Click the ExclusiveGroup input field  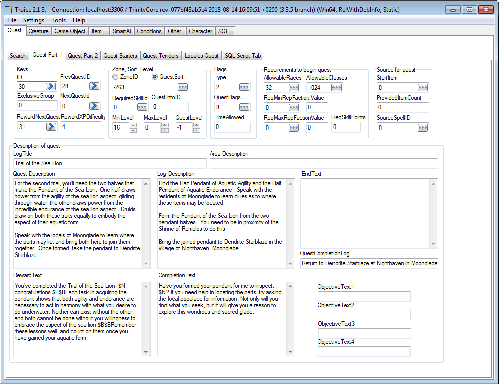click(x=37, y=105)
